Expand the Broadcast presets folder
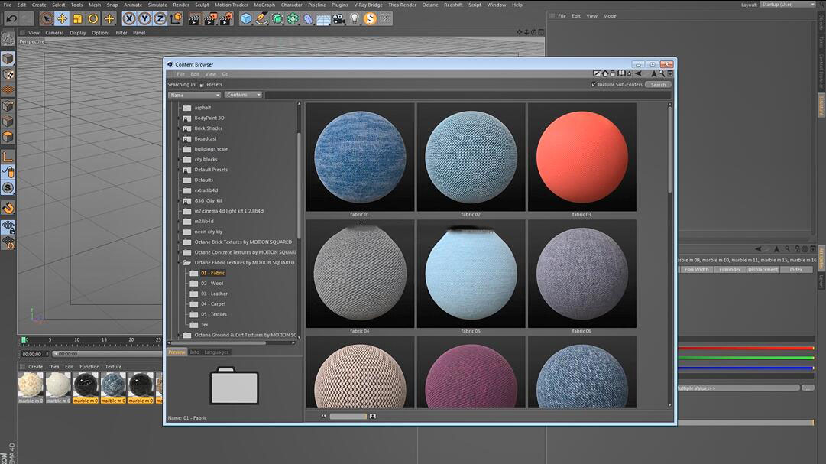Screen dimensions: 826x464 click(x=179, y=138)
